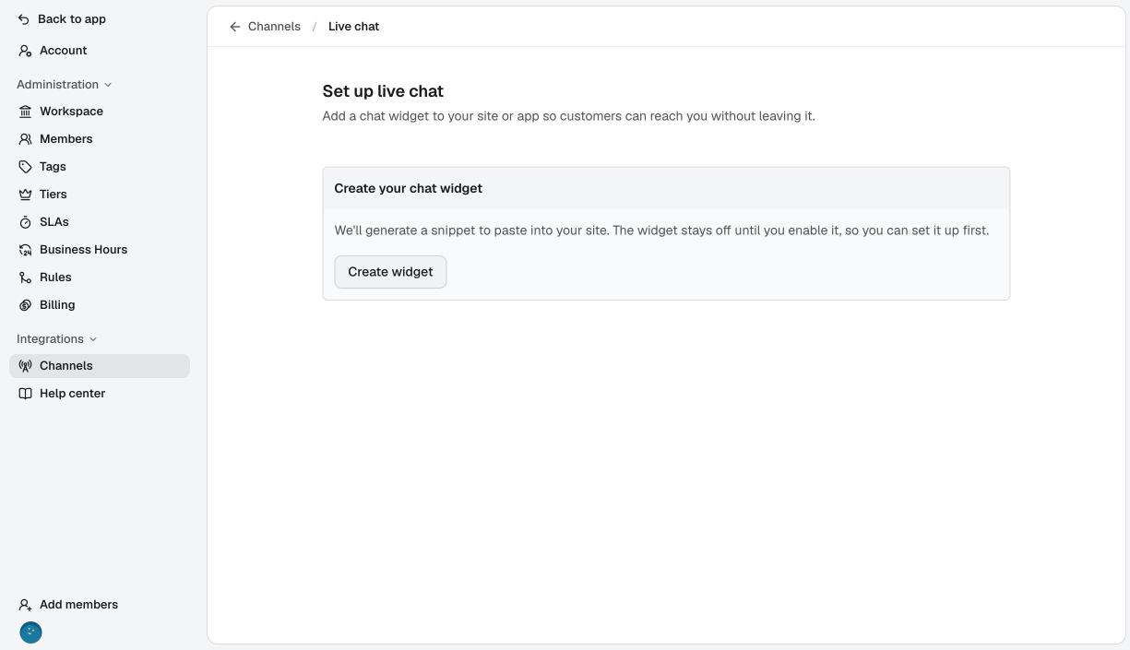Click the Set up live chat heading
The height and width of the screenshot is (650, 1130).
click(383, 91)
